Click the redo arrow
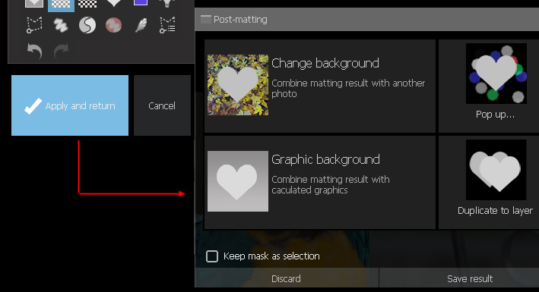The image size is (539, 292). [61, 52]
